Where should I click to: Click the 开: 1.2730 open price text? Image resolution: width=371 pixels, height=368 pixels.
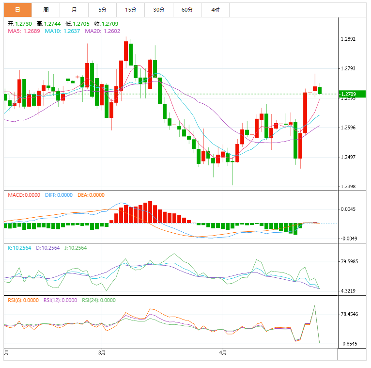pos(20,24)
